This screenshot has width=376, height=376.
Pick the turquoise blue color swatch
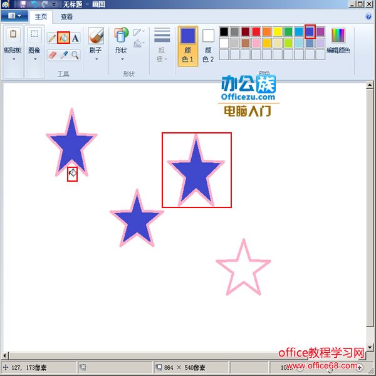pos(299,32)
